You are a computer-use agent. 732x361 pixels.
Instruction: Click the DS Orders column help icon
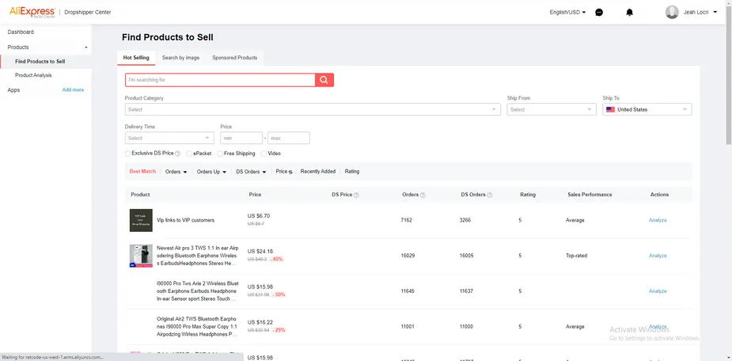coord(490,195)
